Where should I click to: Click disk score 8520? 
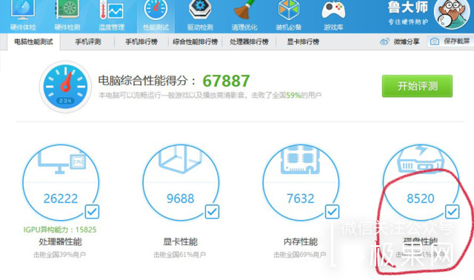[421, 199]
